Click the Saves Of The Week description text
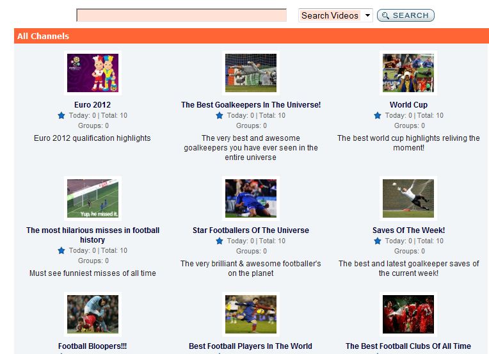 click(408, 268)
